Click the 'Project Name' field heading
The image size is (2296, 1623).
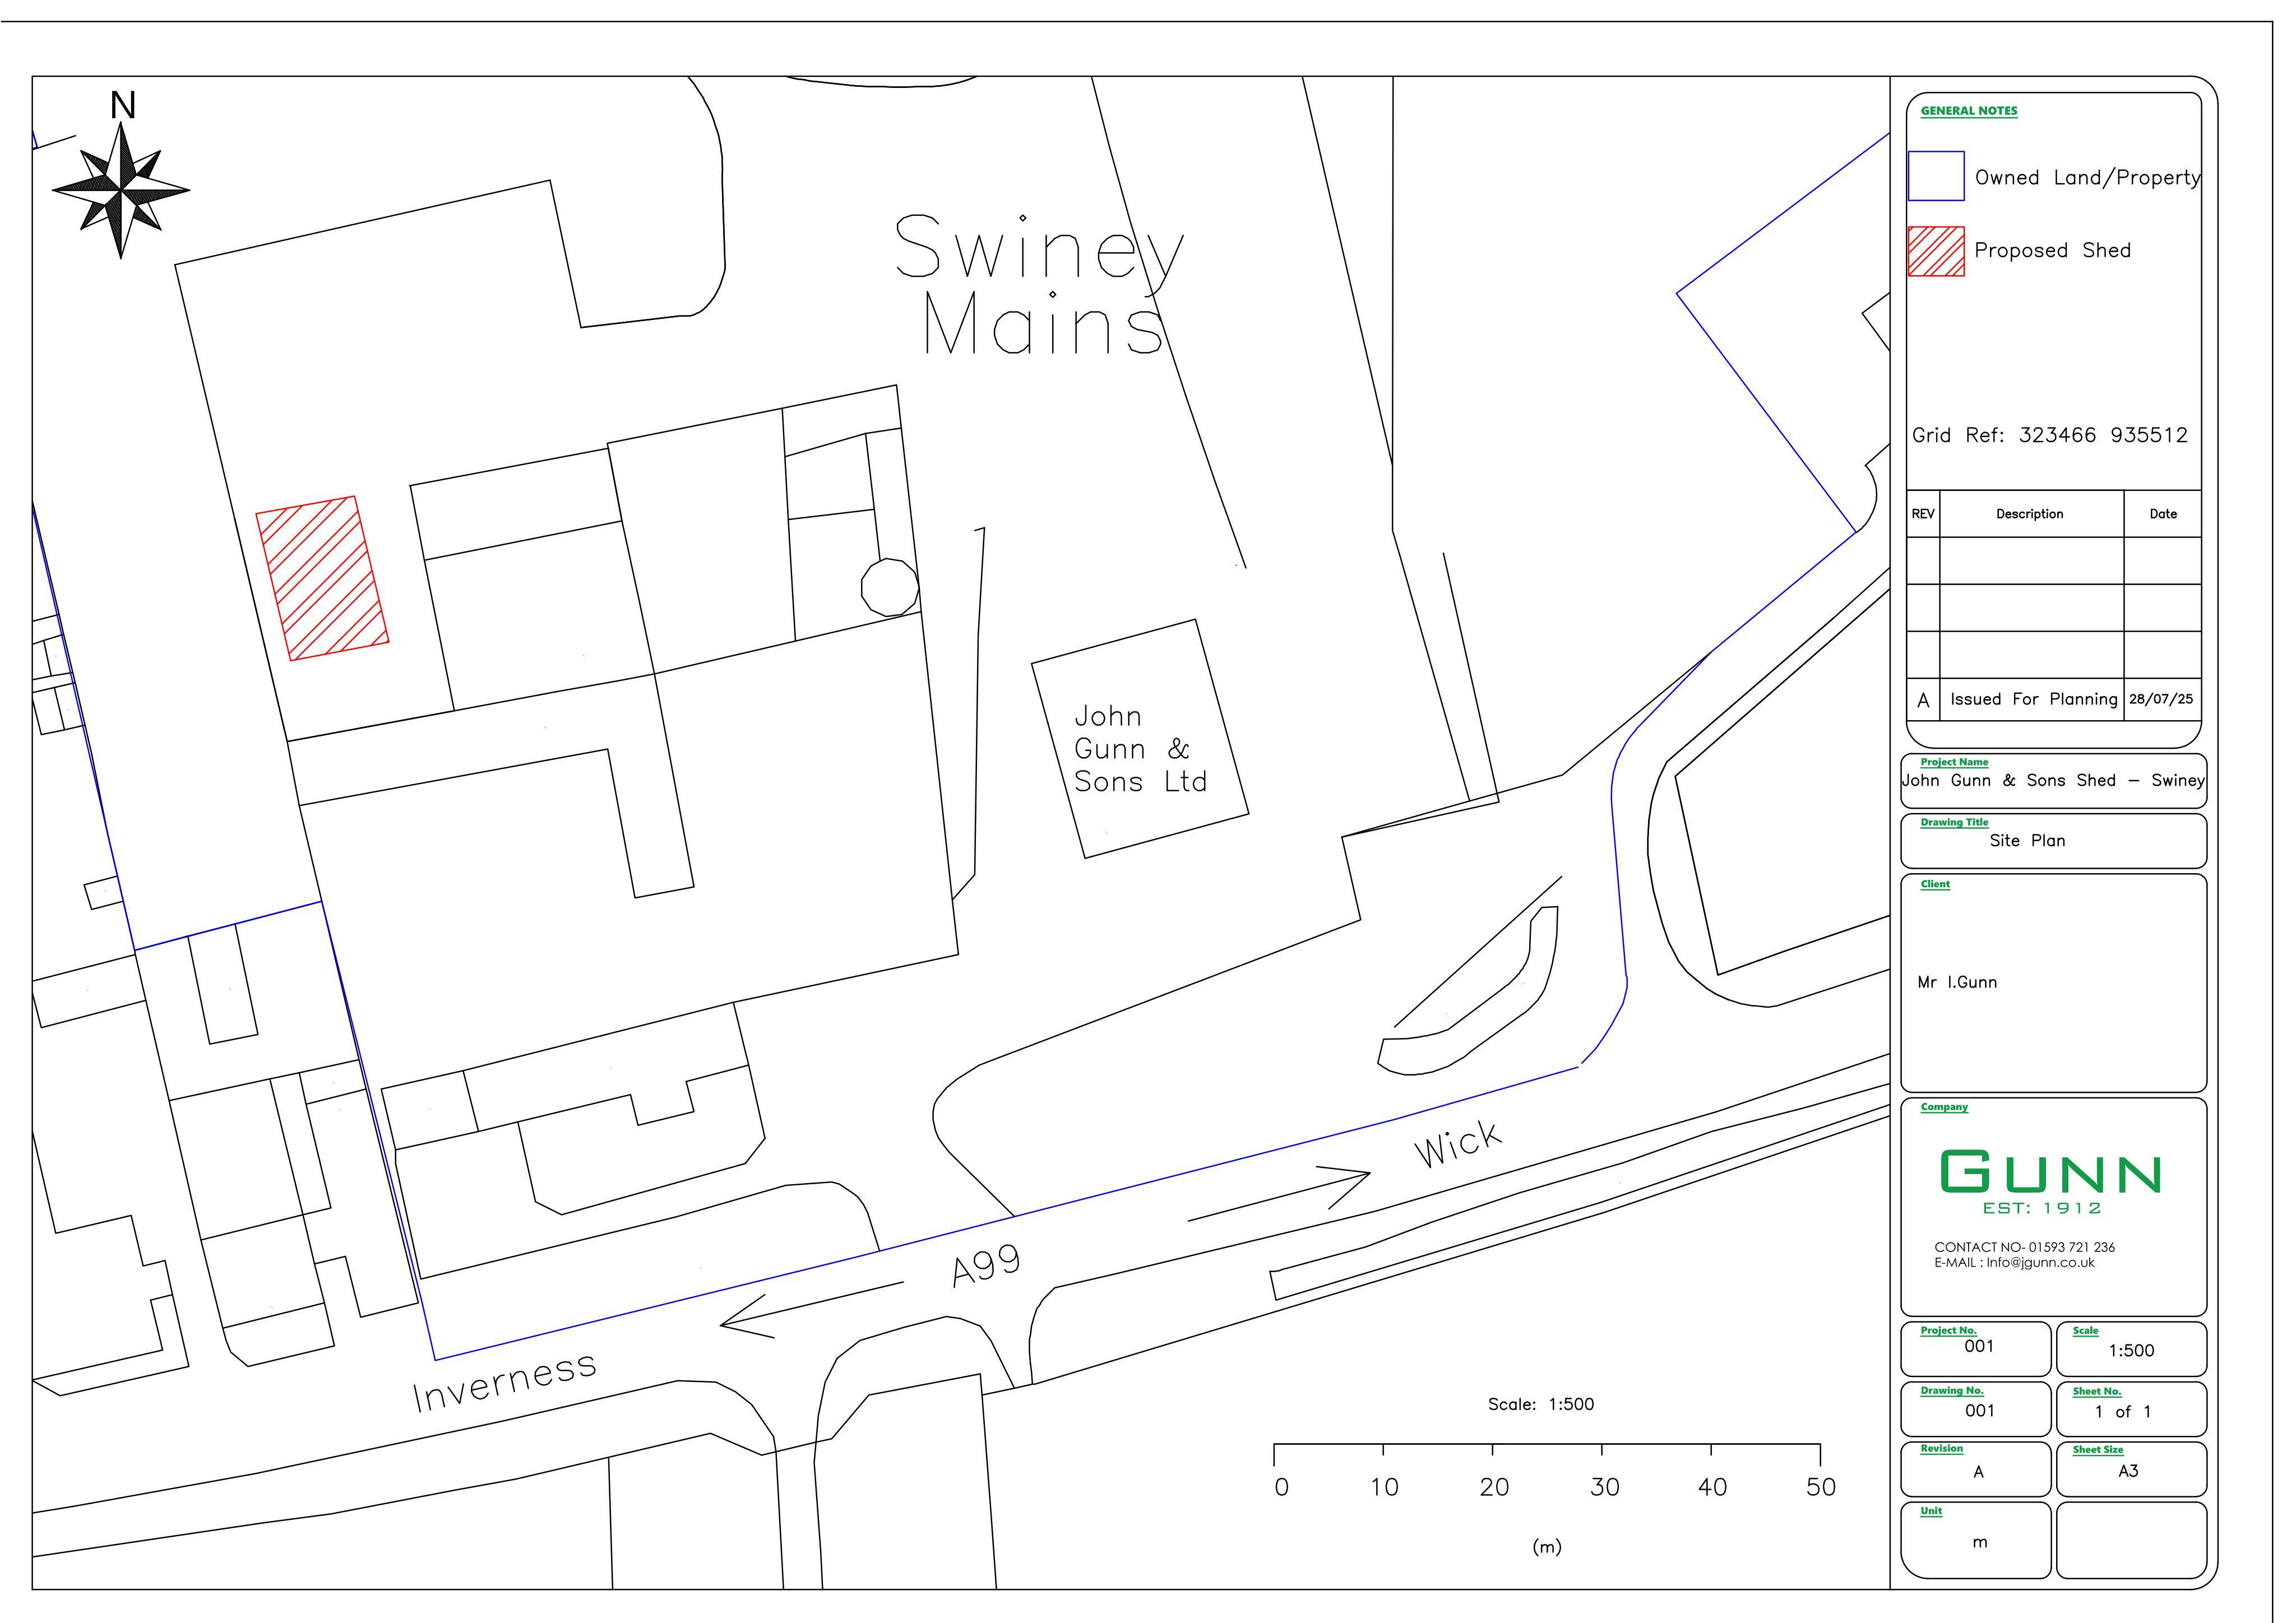point(1954,762)
